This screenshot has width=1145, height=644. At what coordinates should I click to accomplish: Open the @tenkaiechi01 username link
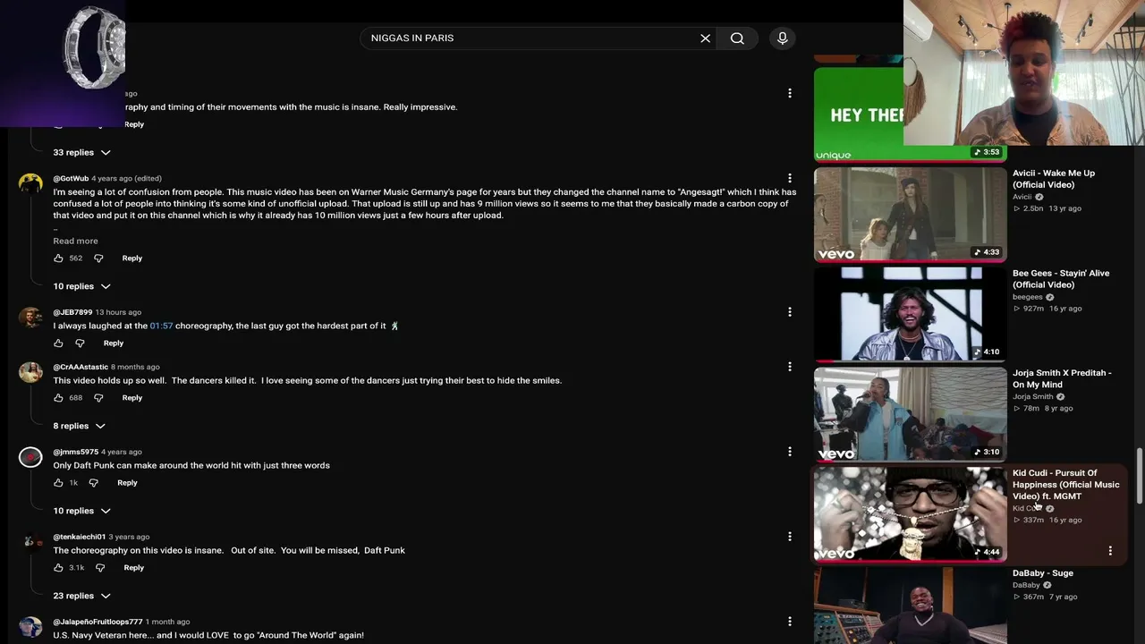[79, 537]
